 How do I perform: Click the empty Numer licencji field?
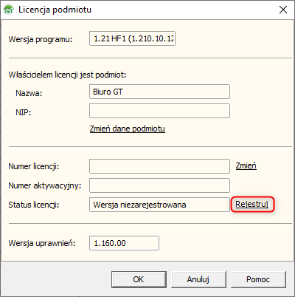click(159, 166)
